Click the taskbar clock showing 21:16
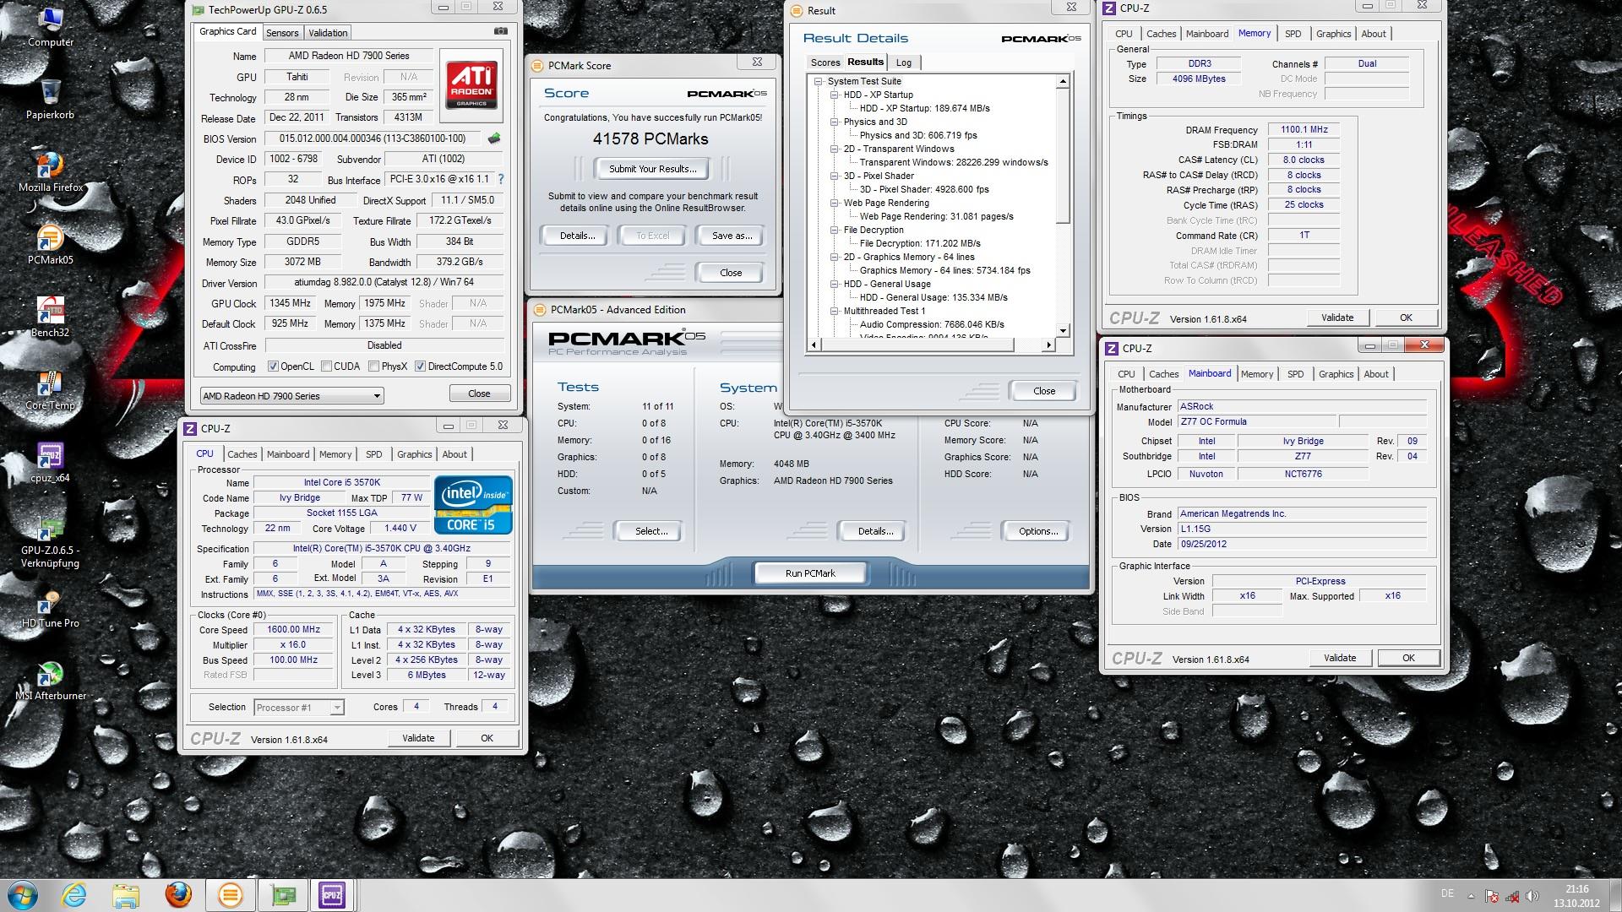The width and height of the screenshot is (1622, 912). 1576,896
